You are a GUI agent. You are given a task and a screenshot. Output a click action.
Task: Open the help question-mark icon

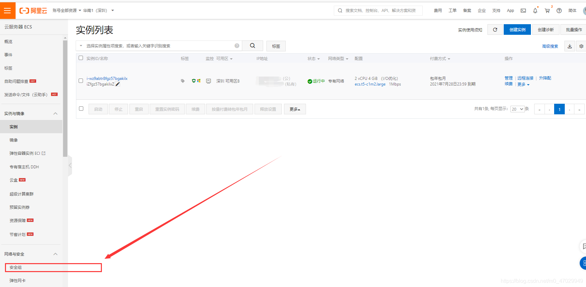559,11
